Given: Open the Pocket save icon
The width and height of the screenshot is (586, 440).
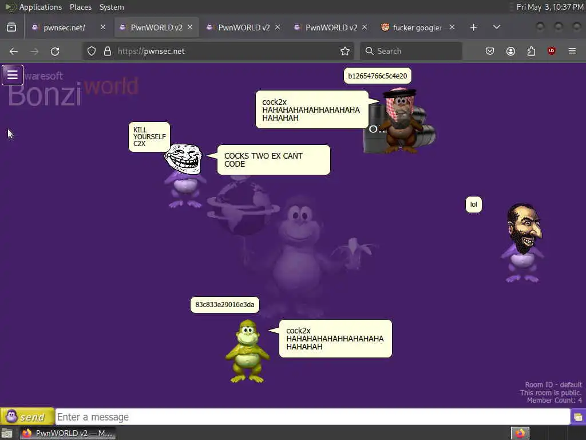Looking at the screenshot, I should click(490, 51).
